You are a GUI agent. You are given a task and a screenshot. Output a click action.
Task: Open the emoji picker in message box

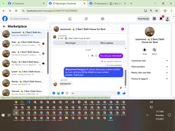pos(119,93)
